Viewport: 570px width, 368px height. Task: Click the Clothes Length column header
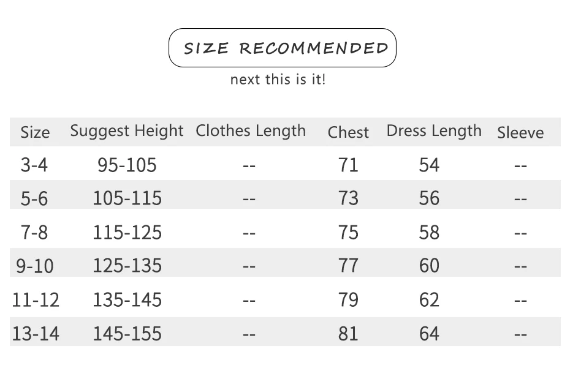point(251,131)
